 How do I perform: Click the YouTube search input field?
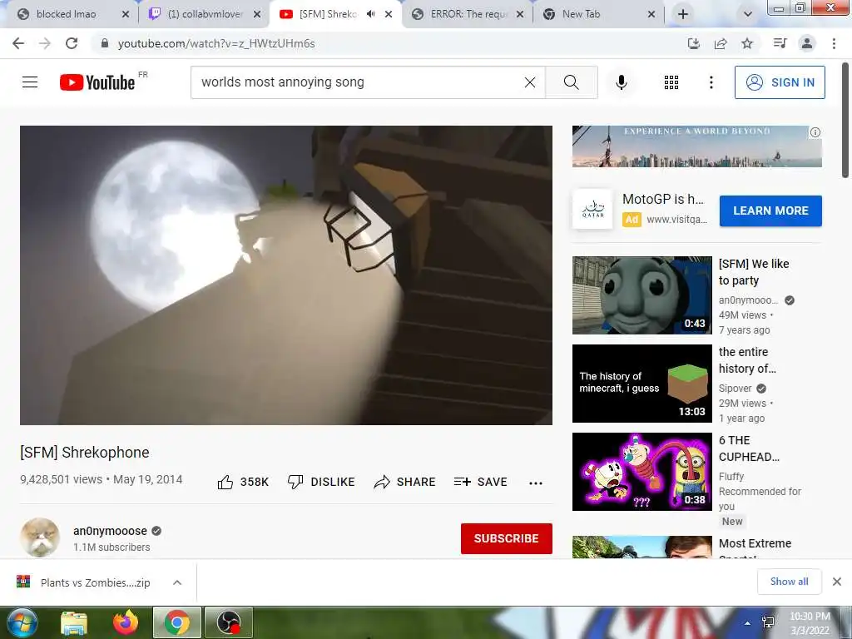[359, 82]
